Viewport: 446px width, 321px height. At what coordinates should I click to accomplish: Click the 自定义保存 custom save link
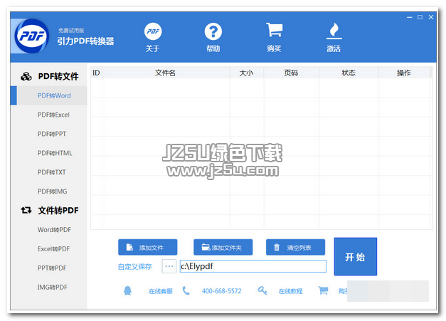(135, 267)
